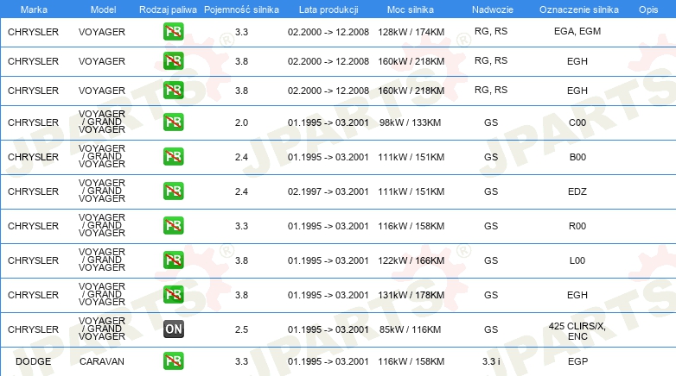The width and height of the screenshot is (676, 376).
Task: Click 'RG, RS' body in the EGA, EGM row
Action: [491, 31]
